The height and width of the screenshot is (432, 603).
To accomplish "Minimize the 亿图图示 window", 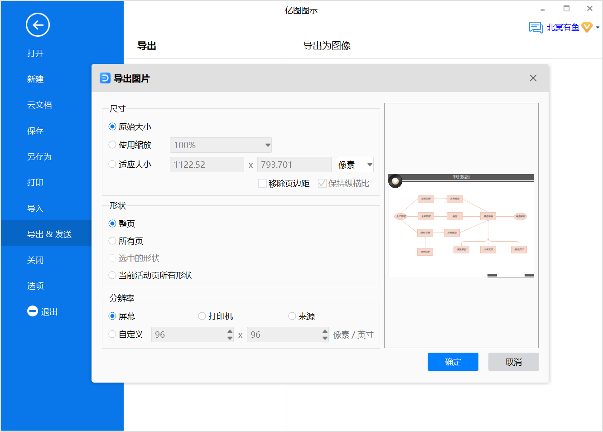I will click(x=542, y=9).
